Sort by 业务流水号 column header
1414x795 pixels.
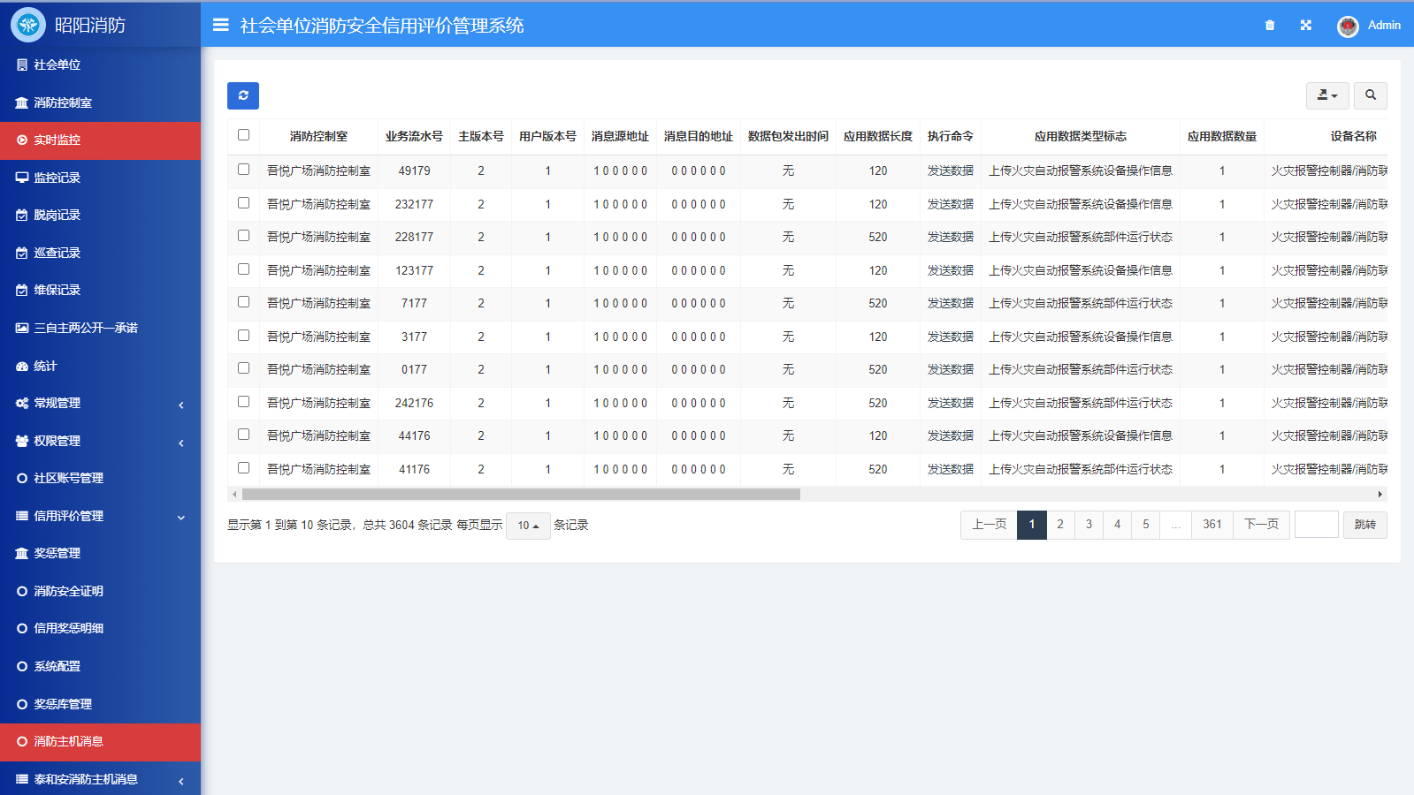(x=414, y=136)
